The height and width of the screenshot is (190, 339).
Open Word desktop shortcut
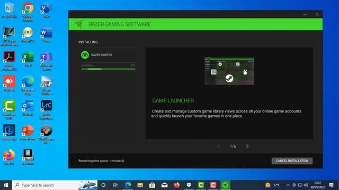(46, 35)
